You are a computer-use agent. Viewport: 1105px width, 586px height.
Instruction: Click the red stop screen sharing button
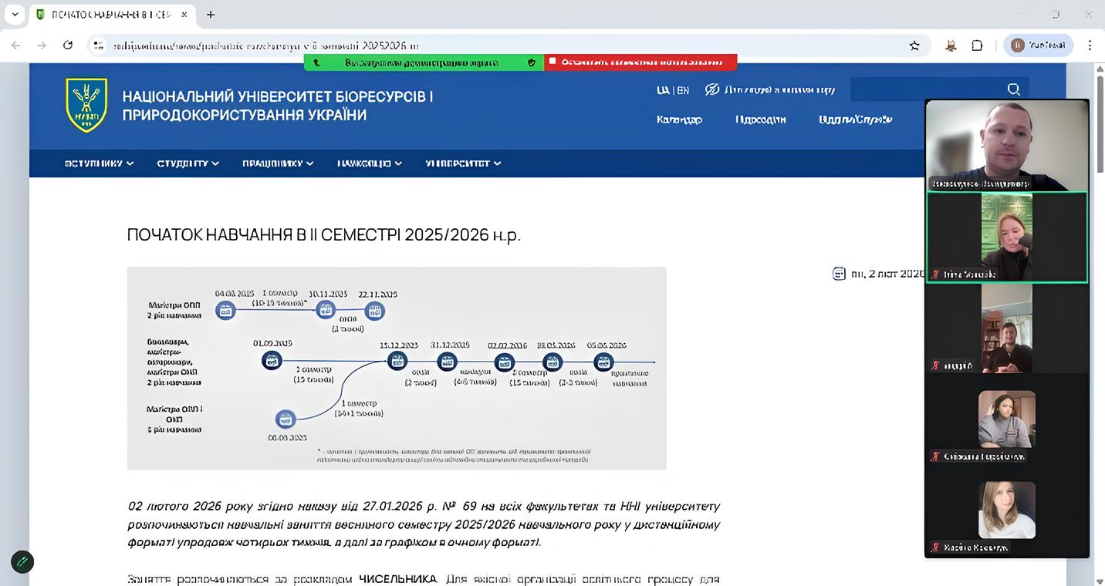pos(640,62)
